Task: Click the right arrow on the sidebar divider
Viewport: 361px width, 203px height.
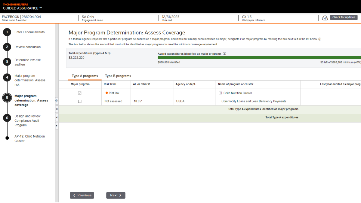Action: coord(57,126)
